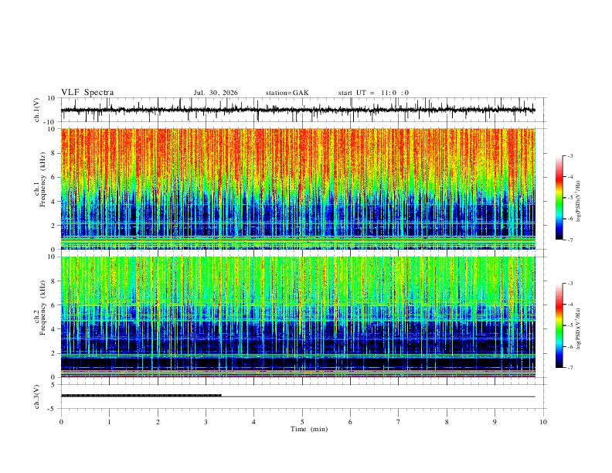
Task: Select the date label Jul. 30, 2026
Action: [216, 93]
